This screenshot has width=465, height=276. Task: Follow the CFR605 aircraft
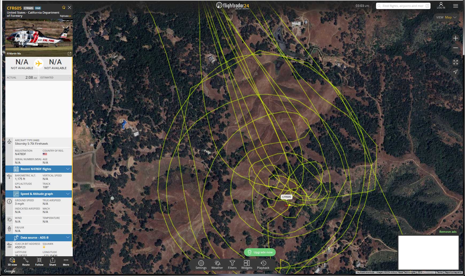tap(39, 262)
